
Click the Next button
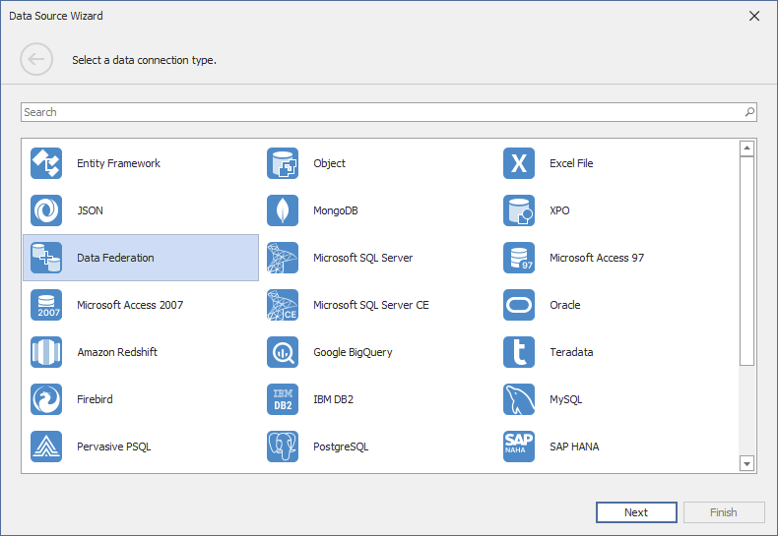(636, 512)
